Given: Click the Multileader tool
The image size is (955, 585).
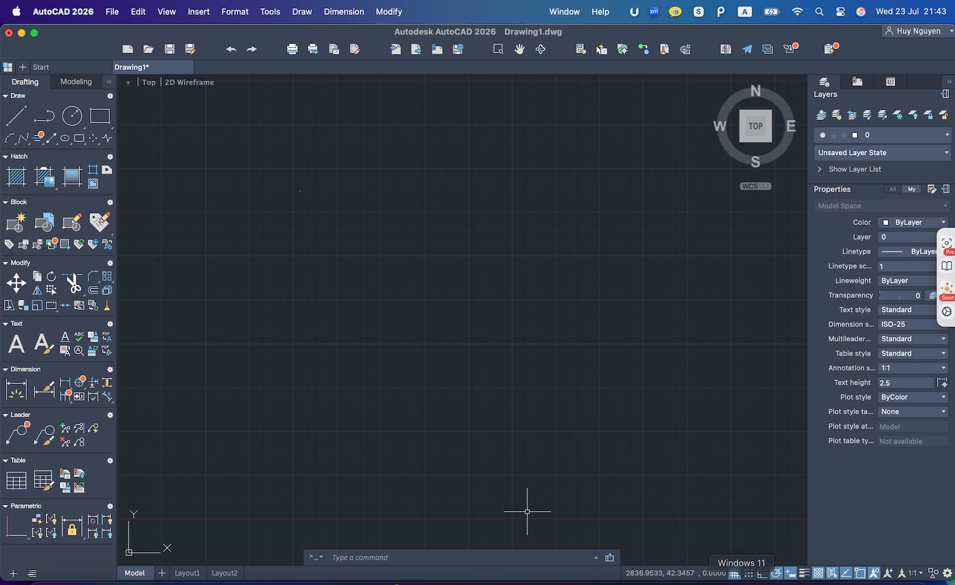Looking at the screenshot, I should coord(17,434).
